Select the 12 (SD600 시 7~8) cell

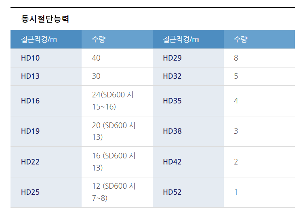(117, 192)
